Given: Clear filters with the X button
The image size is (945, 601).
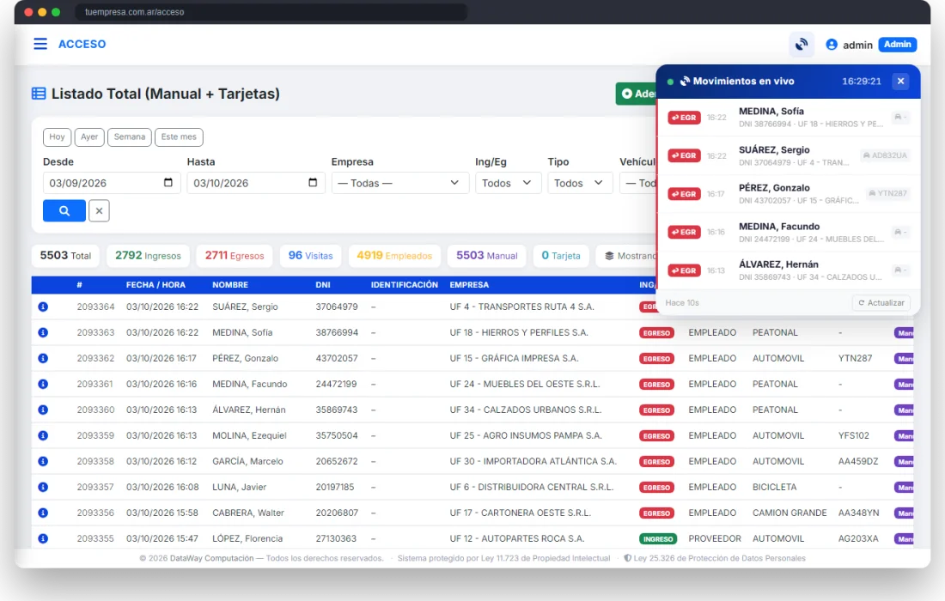Looking at the screenshot, I should click(x=99, y=210).
